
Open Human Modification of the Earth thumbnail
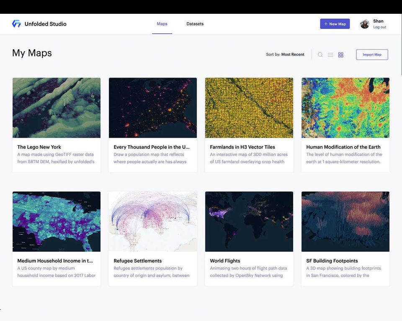pyautogui.click(x=345, y=108)
